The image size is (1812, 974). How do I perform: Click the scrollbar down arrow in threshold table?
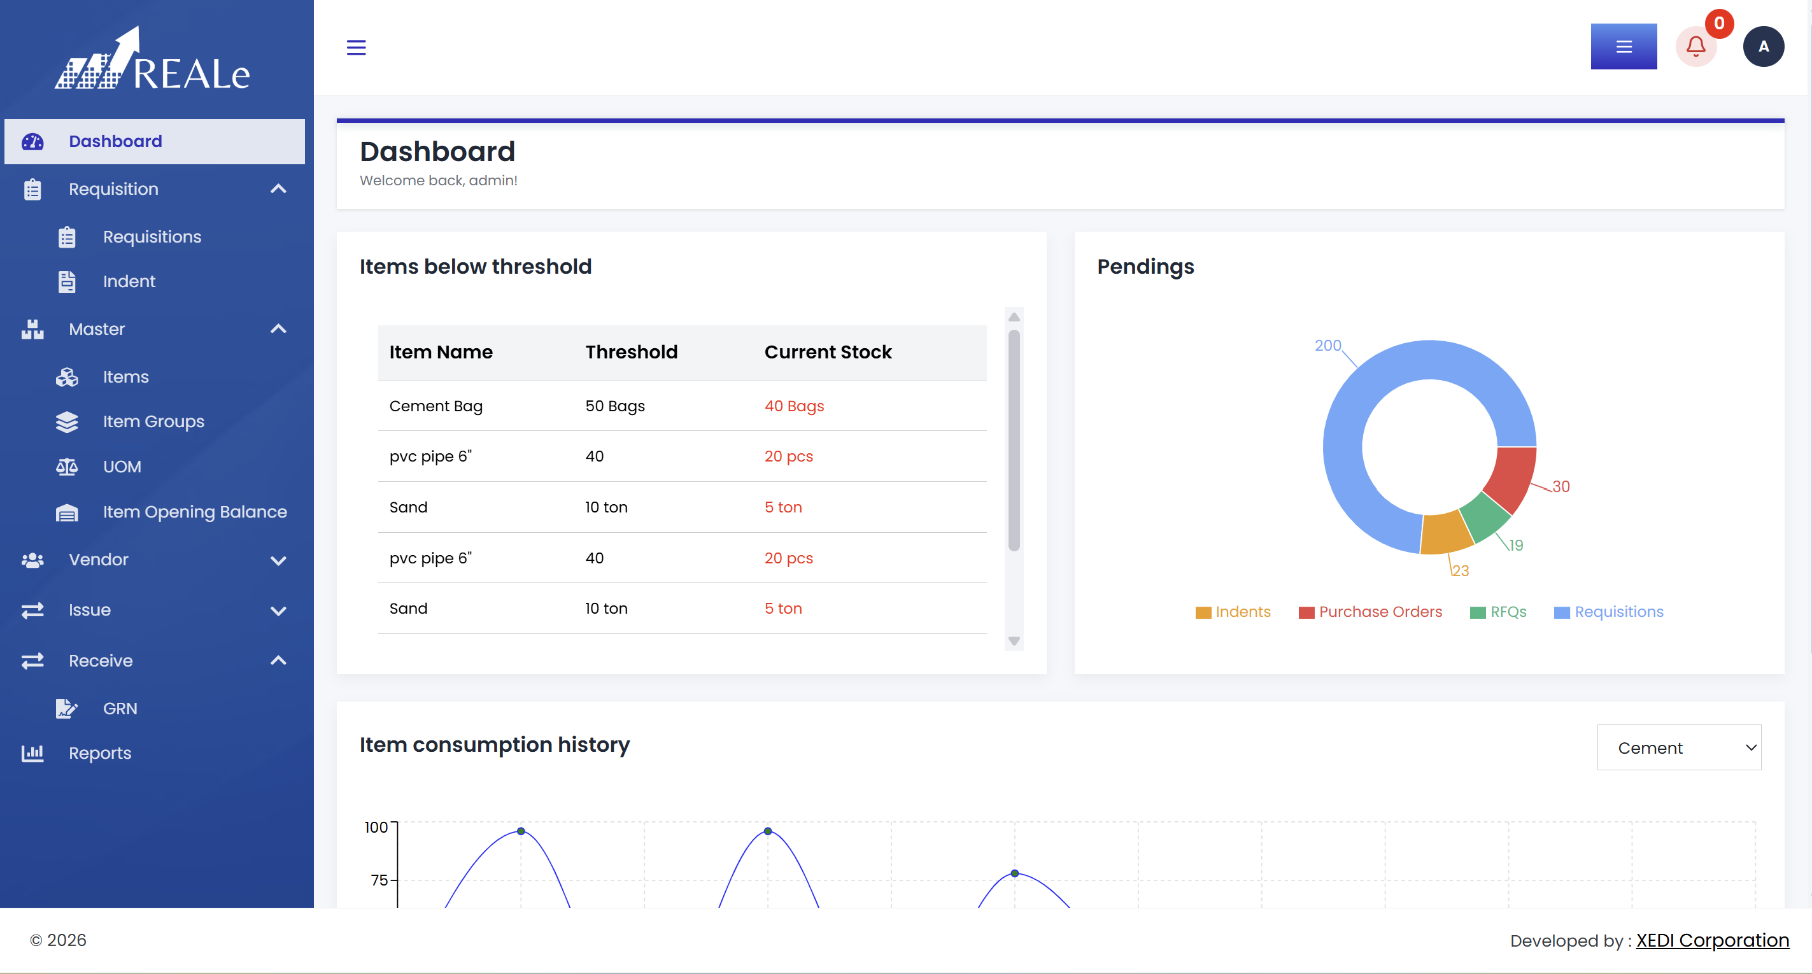1014,640
